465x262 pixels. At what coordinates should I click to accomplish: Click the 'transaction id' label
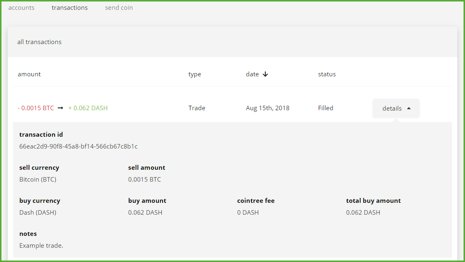pos(41,135)
